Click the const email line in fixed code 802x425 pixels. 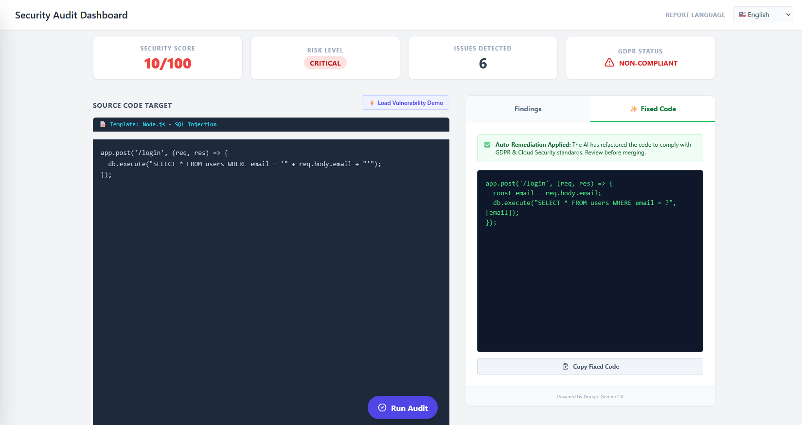[547, 193]
